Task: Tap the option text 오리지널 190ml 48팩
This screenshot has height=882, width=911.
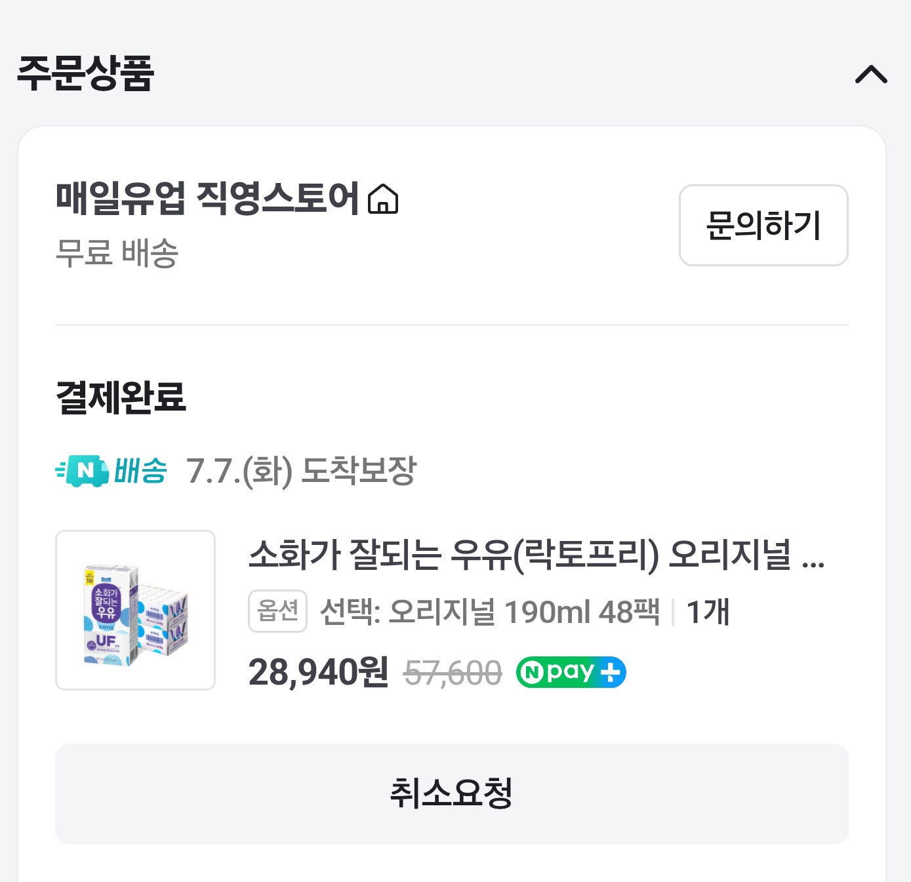Action: click(524, 612)
